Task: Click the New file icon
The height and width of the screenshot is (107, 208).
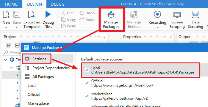Action: (x=6, y=14)
